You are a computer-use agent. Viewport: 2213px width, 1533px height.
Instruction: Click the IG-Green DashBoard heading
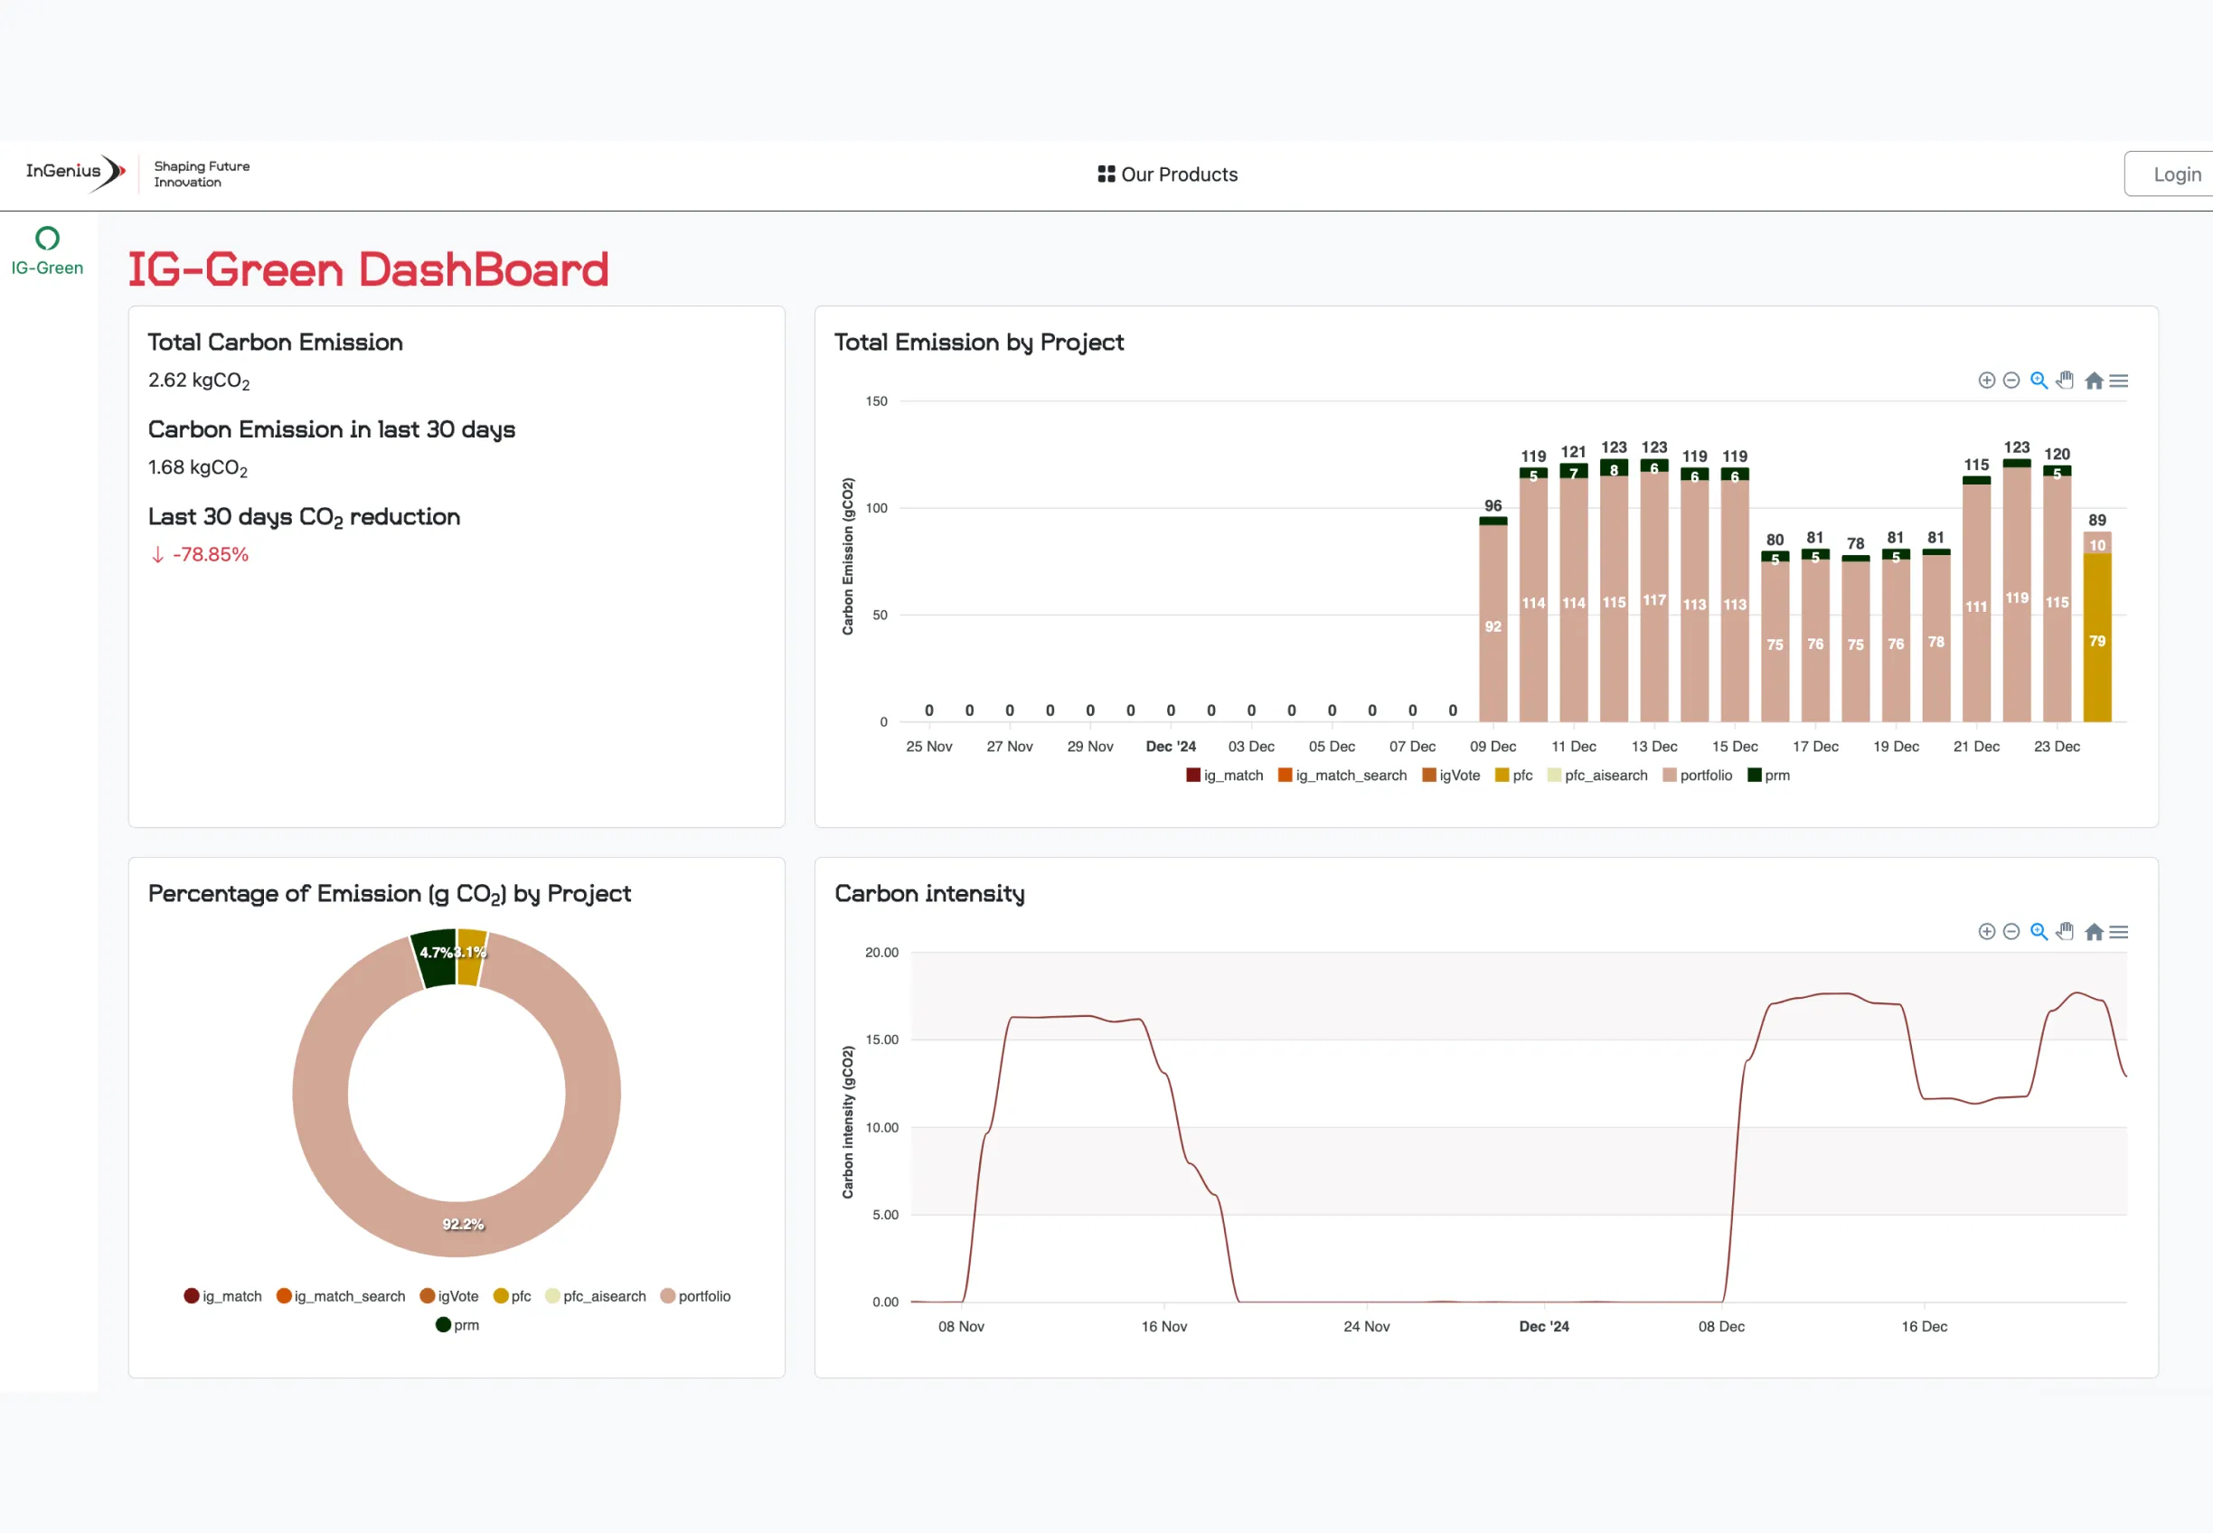tap(369, 270)
